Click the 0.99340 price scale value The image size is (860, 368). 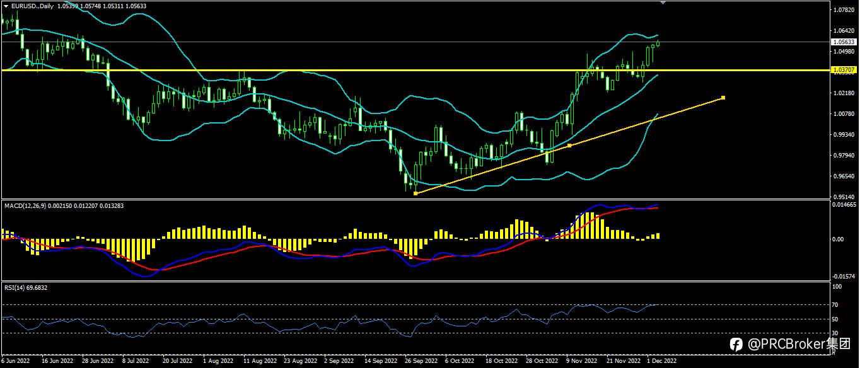(843, 135)
